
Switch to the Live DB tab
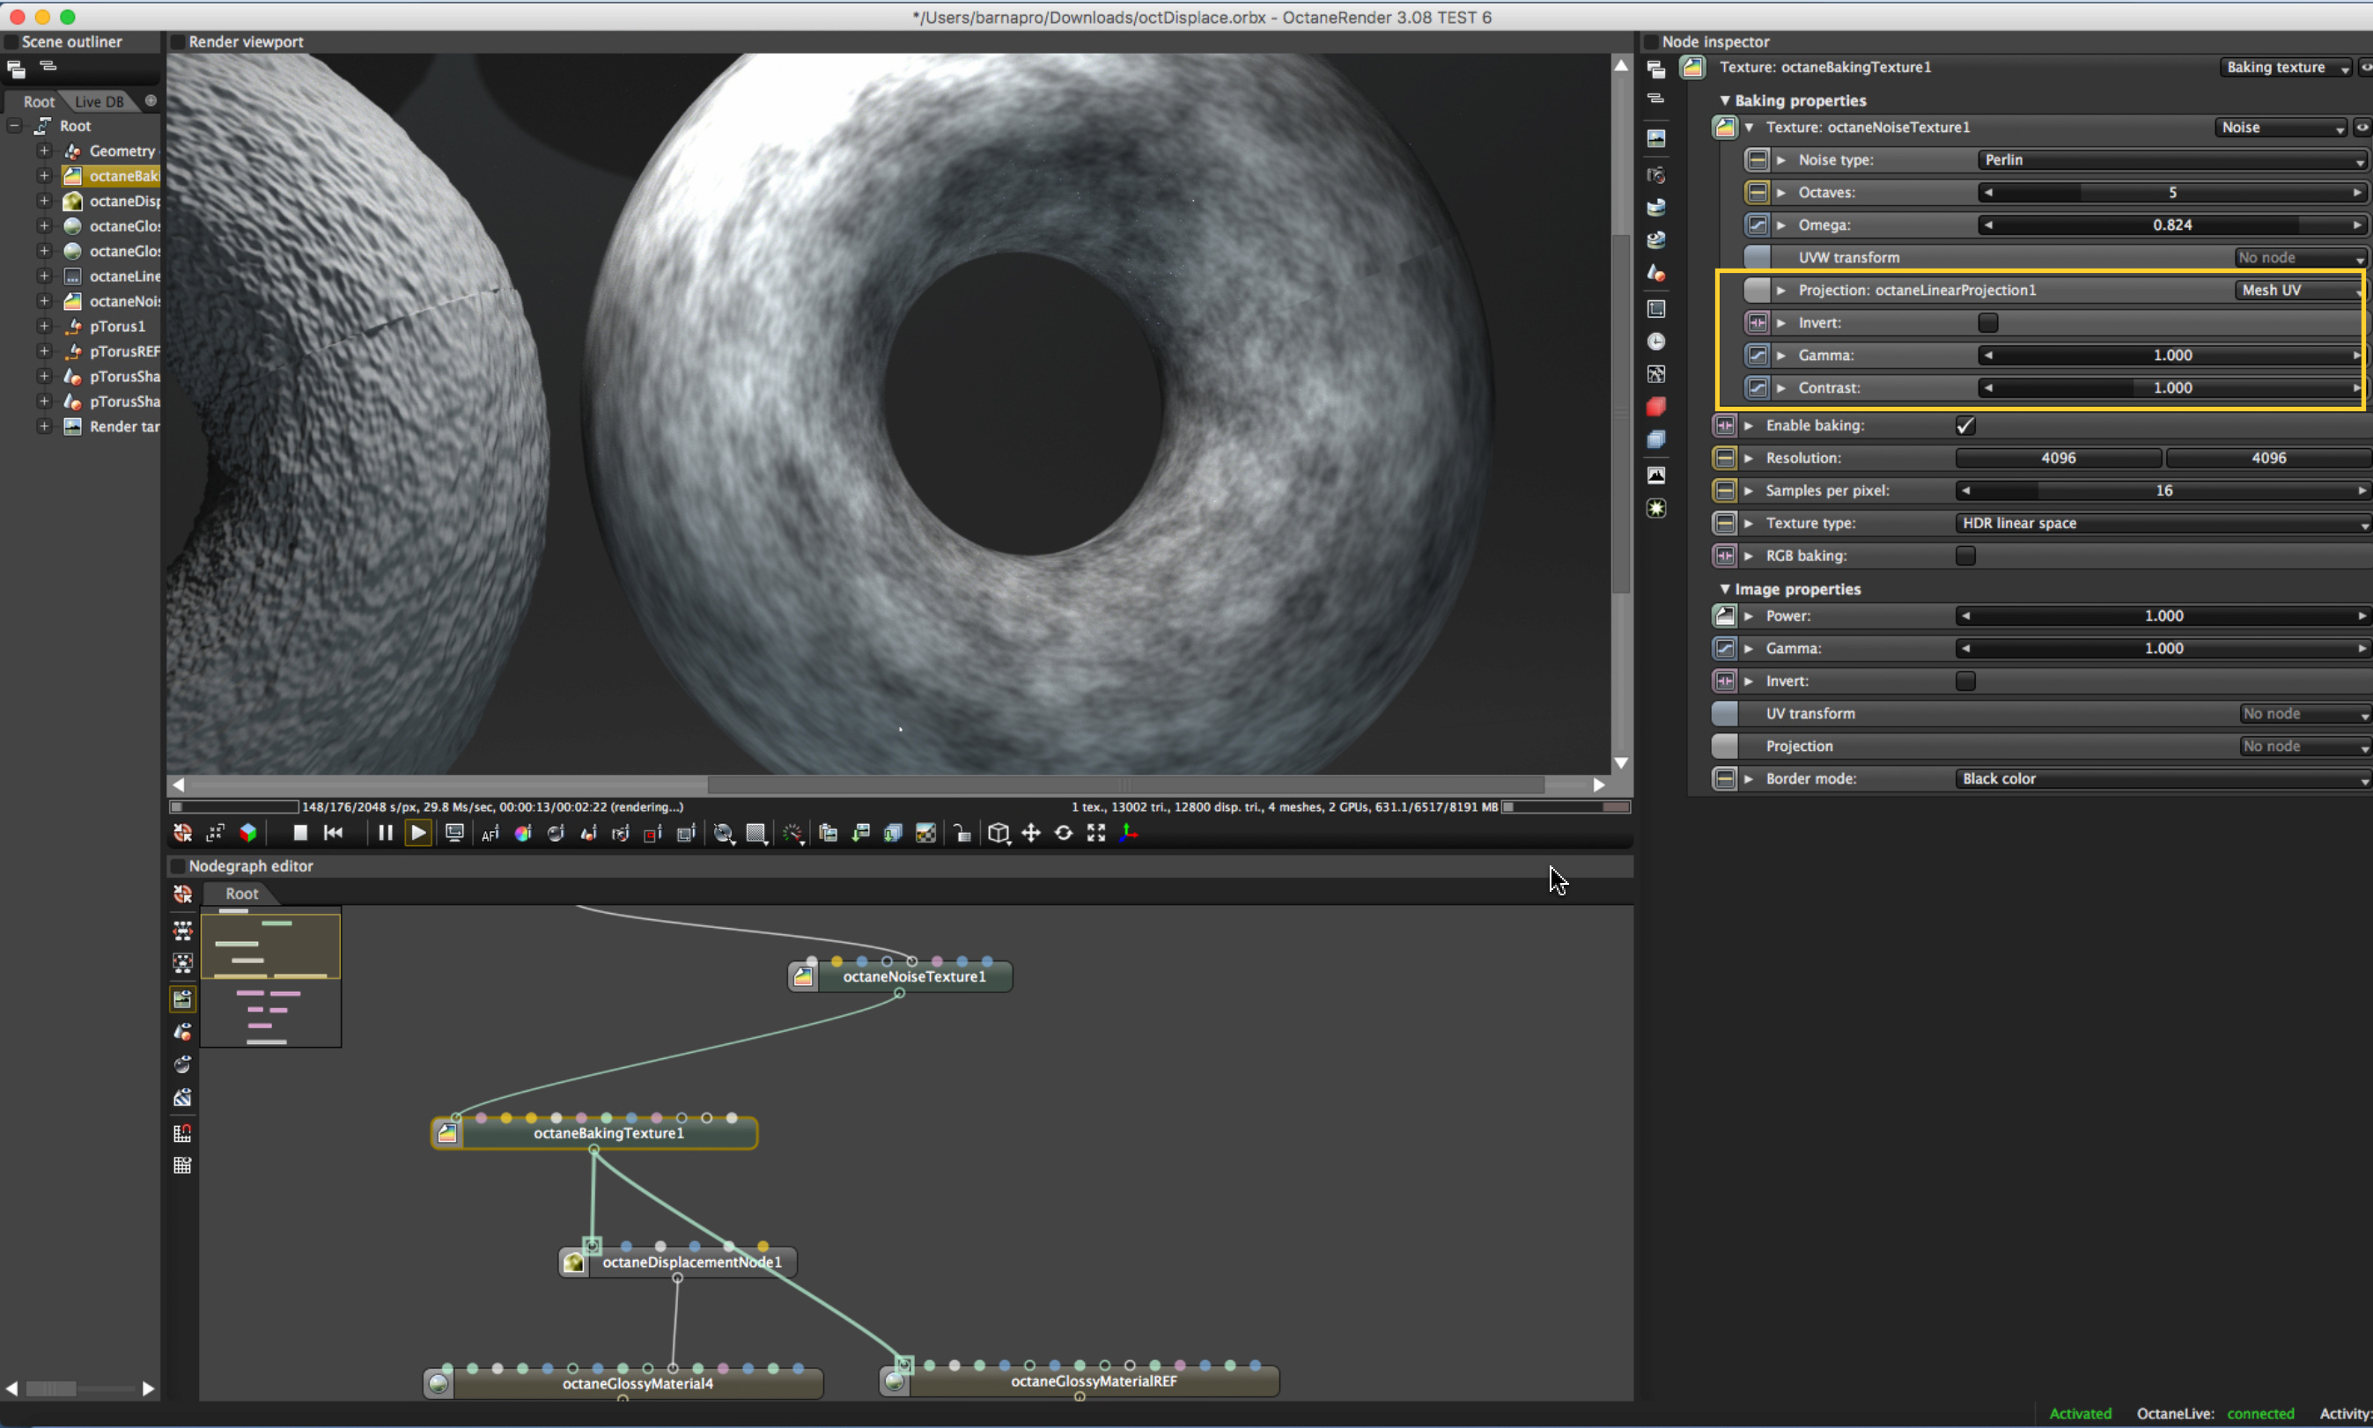(99, 102)
